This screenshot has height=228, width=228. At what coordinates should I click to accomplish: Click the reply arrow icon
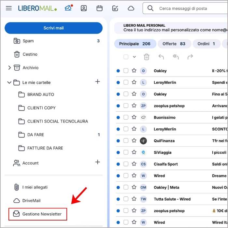(161, 57)
